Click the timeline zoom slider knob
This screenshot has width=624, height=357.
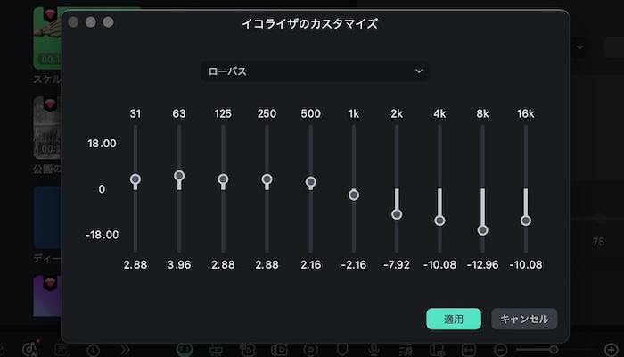click(x=554, y=350)
